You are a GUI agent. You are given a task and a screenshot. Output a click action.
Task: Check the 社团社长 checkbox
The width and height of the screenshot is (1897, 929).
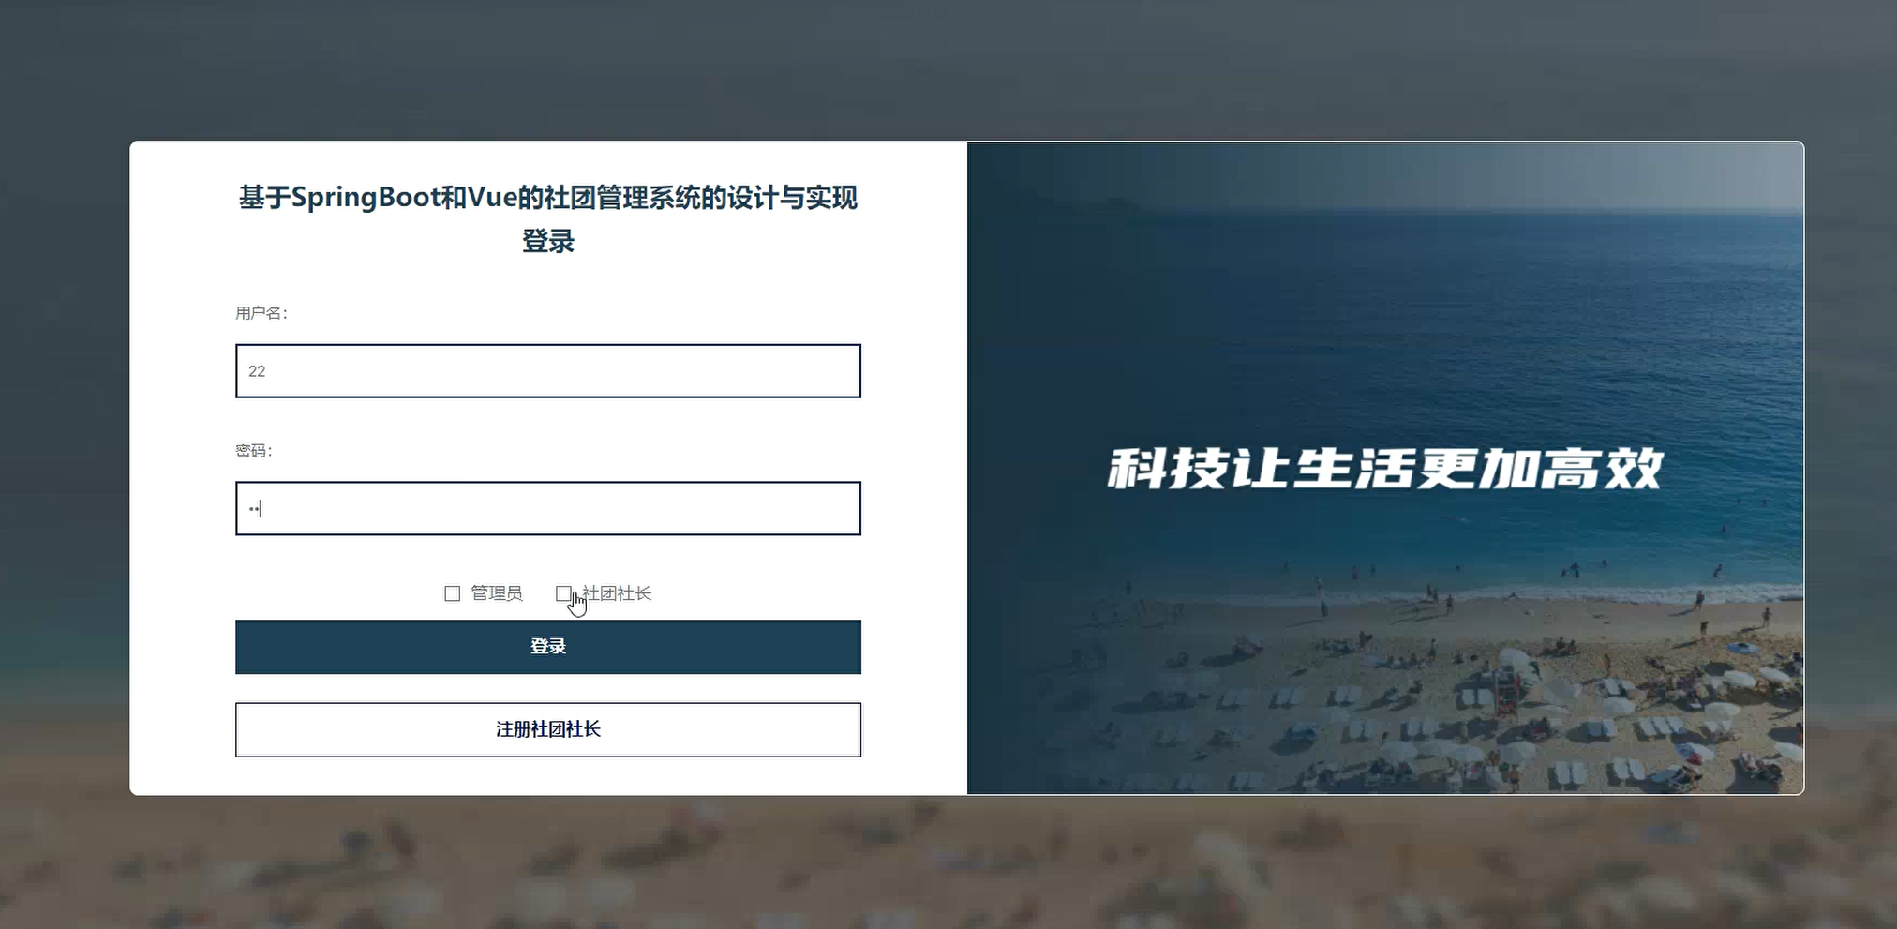(x=563, y=593)
